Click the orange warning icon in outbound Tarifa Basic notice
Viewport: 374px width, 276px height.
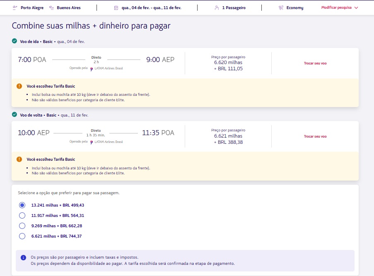point(19,86)
